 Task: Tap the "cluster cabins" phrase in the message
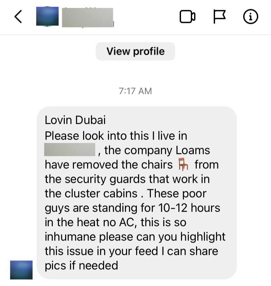[x=101, y=193]
